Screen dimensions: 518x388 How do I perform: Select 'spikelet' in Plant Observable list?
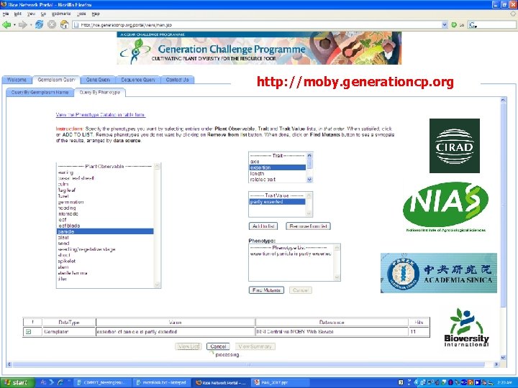tap(105, 261)
